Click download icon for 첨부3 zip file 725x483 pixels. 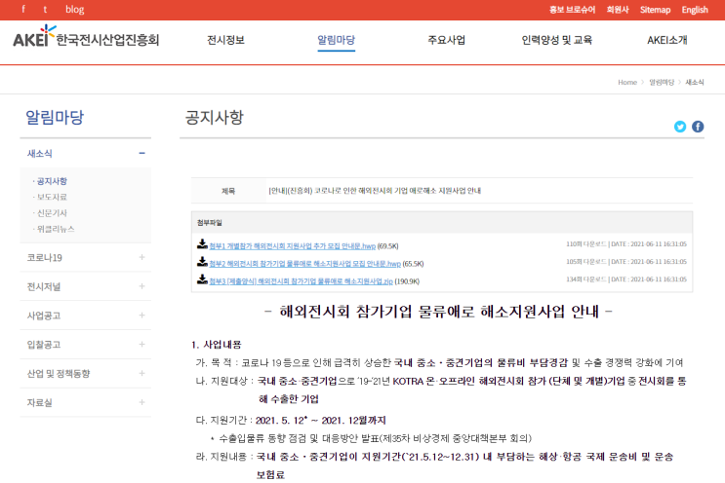pos(202,279)
